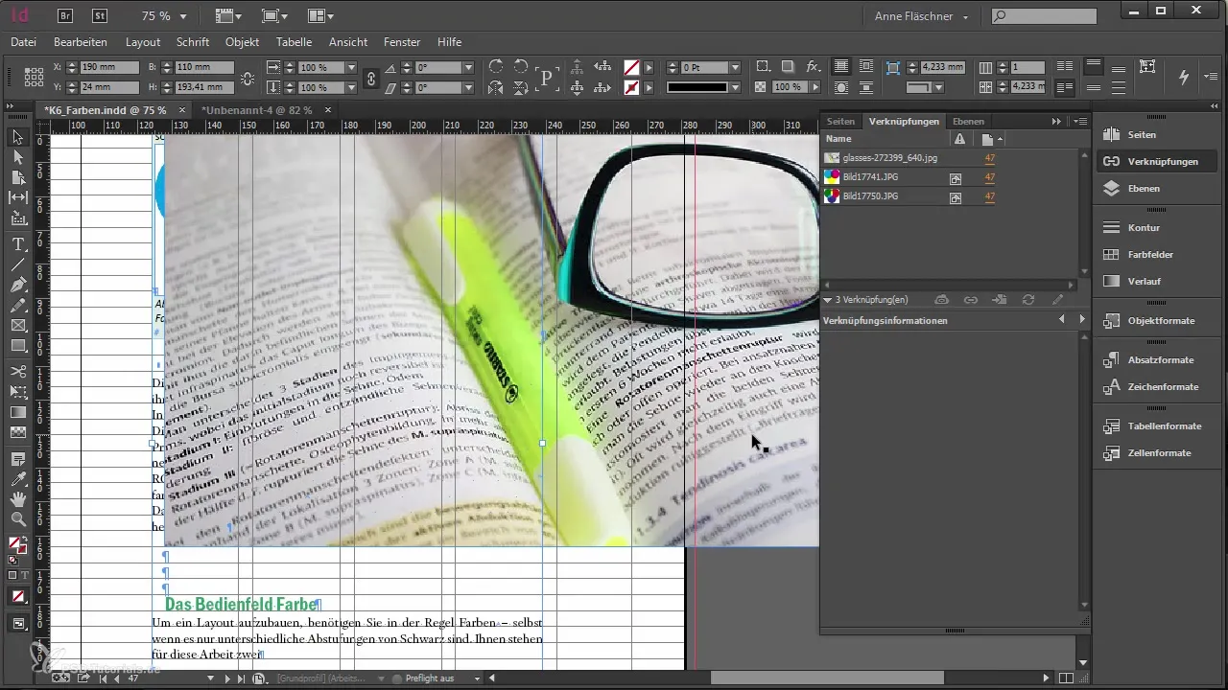Select the Pen tool
Image resolution: width=1228 pixels, height=690 pixels.
click(x=17, y=285)
